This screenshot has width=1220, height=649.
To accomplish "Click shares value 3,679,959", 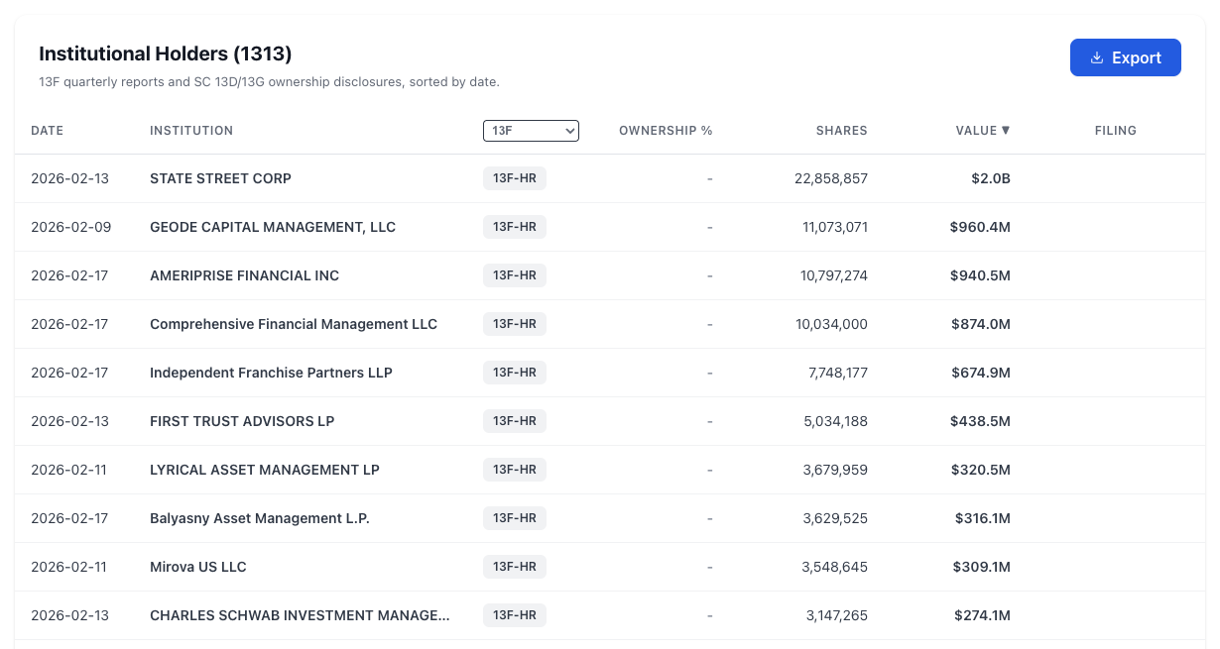I will click(x=835, y=470).
